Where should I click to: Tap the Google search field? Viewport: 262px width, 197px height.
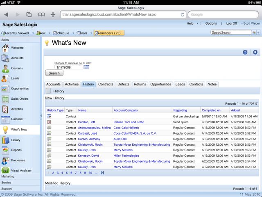coord(223,15)
